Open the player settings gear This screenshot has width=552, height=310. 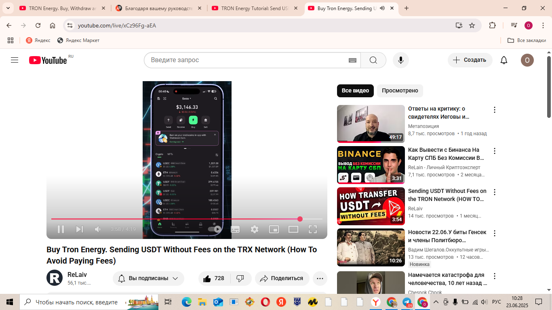tap(255, 229)
